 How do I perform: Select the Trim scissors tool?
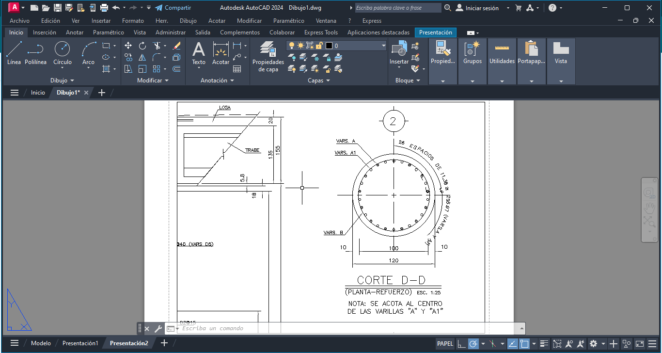[x=157, y=46]
